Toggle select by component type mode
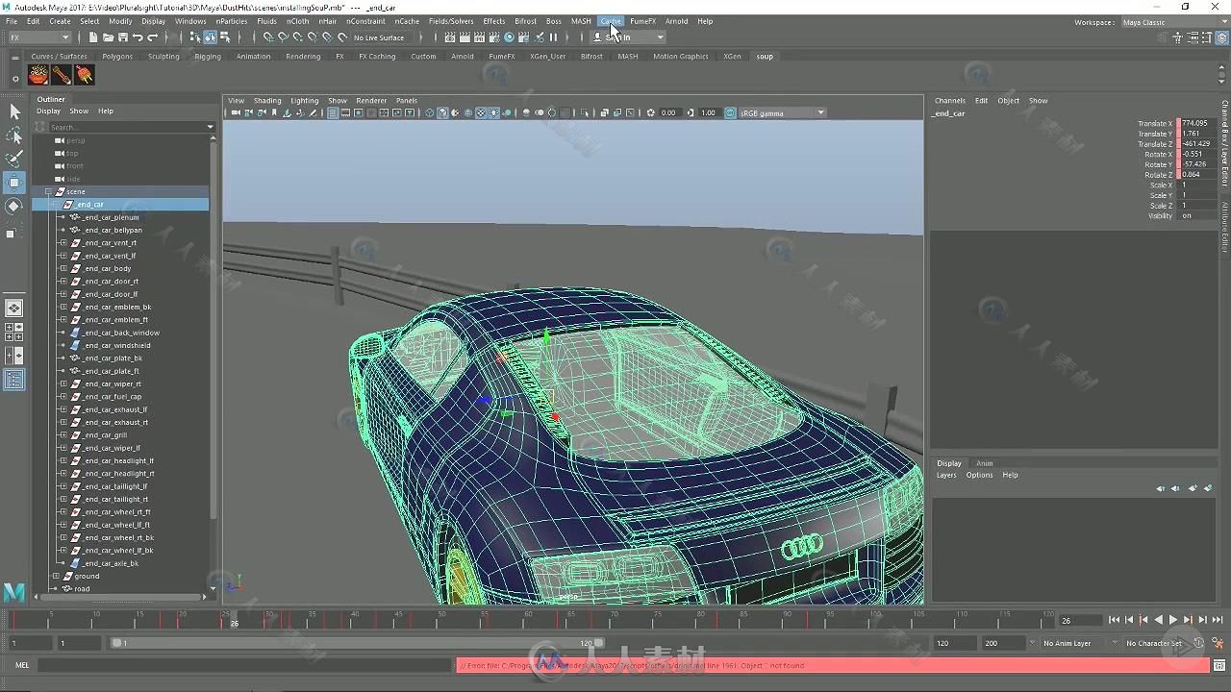Screen dimensions: 1231x692 tap(225, 37)
